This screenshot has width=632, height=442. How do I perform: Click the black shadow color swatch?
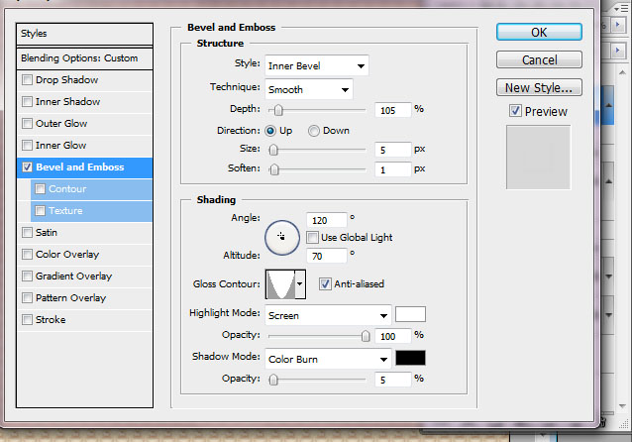click(x=410, y=358)
